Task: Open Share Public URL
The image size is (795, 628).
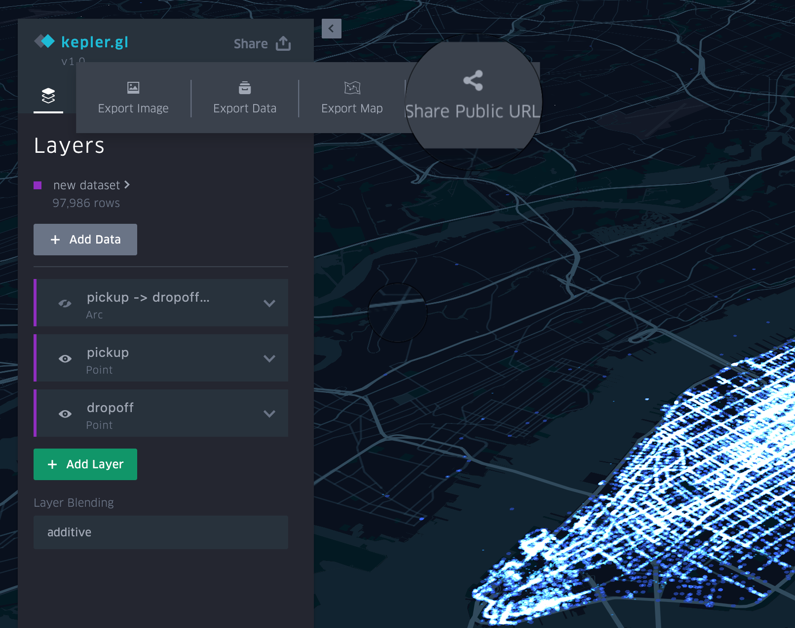Action: click(x=473, y=94)
